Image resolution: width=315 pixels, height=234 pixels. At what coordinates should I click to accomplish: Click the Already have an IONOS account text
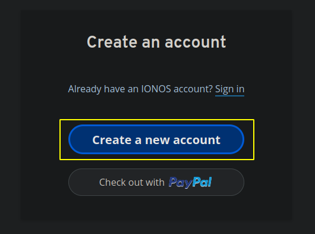tap(140, 89)
